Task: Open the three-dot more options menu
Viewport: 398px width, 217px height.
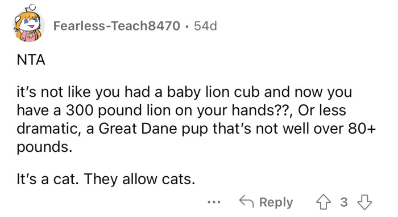Action: (214, 202)
